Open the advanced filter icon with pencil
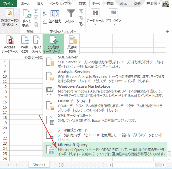Viewport: 172px width, 169px height. [x=81, y=24]
